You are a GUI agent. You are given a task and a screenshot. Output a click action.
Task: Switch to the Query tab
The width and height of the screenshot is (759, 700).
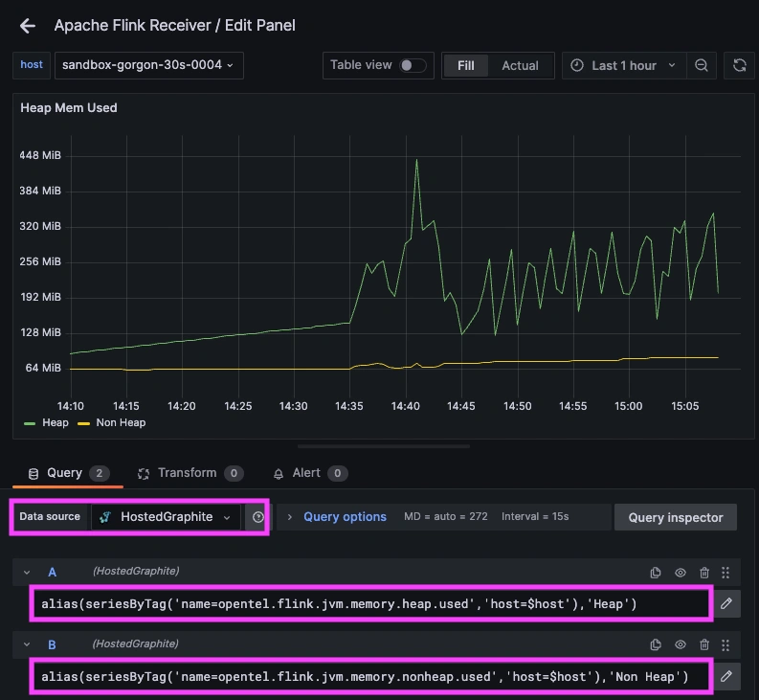(x=68, y=473)
